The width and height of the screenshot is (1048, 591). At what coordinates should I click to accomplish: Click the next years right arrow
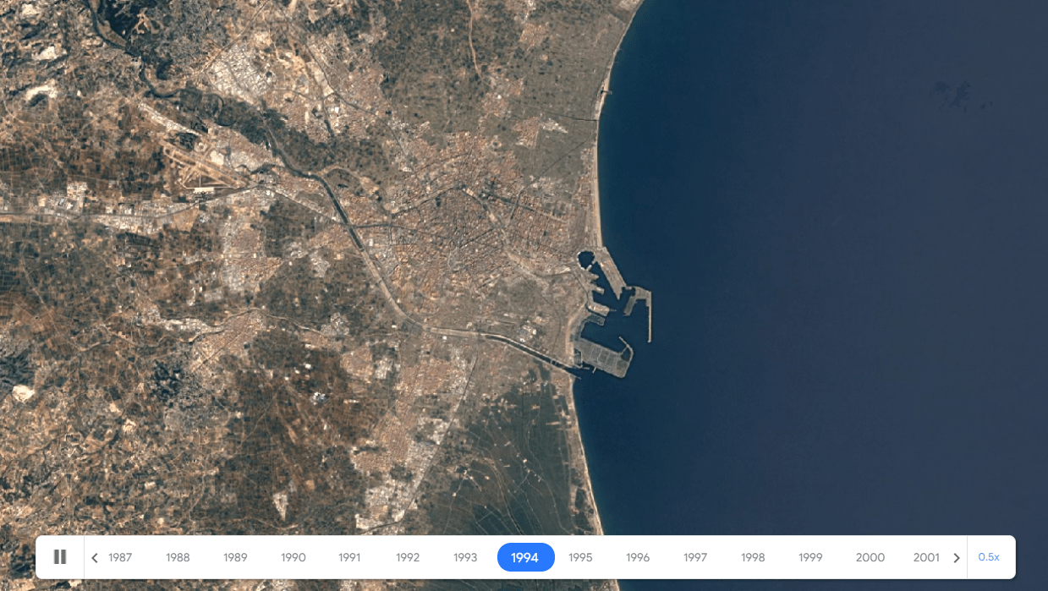[957, 558]
